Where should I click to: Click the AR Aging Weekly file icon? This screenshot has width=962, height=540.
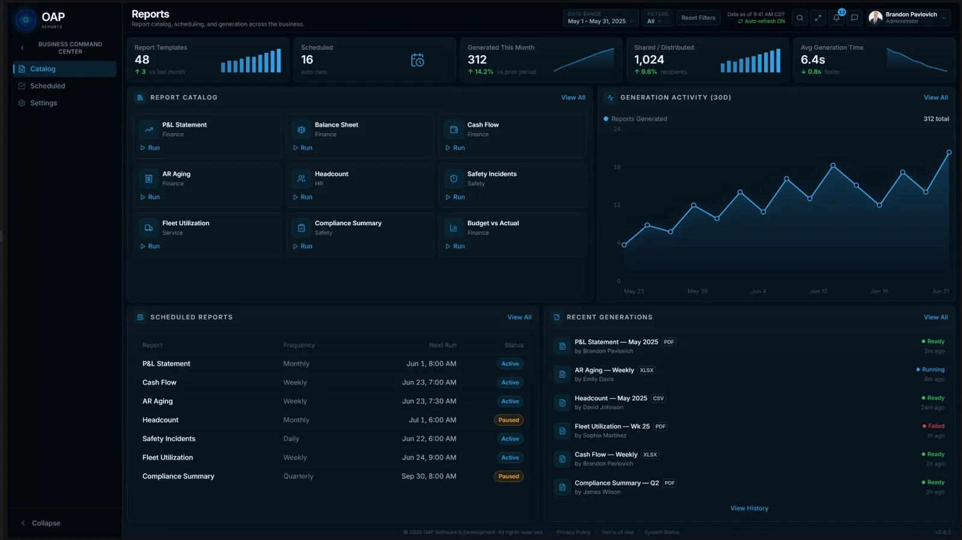562,375
